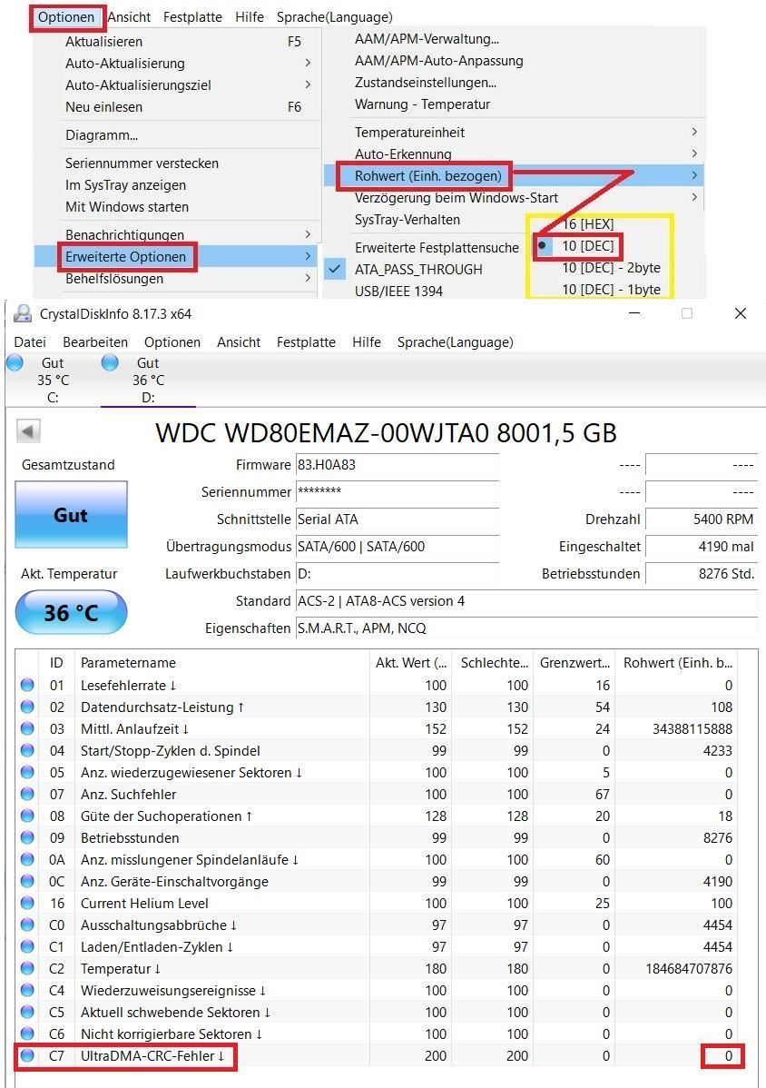Click the Drehzahl value 5400 RPM
This screenshot has width=766, height=1088.
(x=702, y=519)
